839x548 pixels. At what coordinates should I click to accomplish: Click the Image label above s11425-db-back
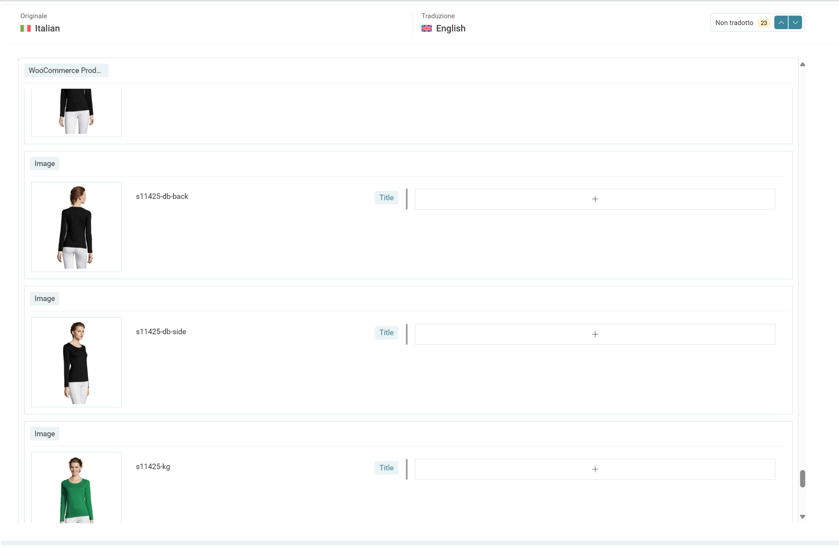(45, 163)
